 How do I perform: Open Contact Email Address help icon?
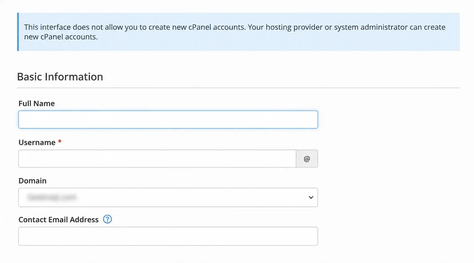(x=107, y=219)
